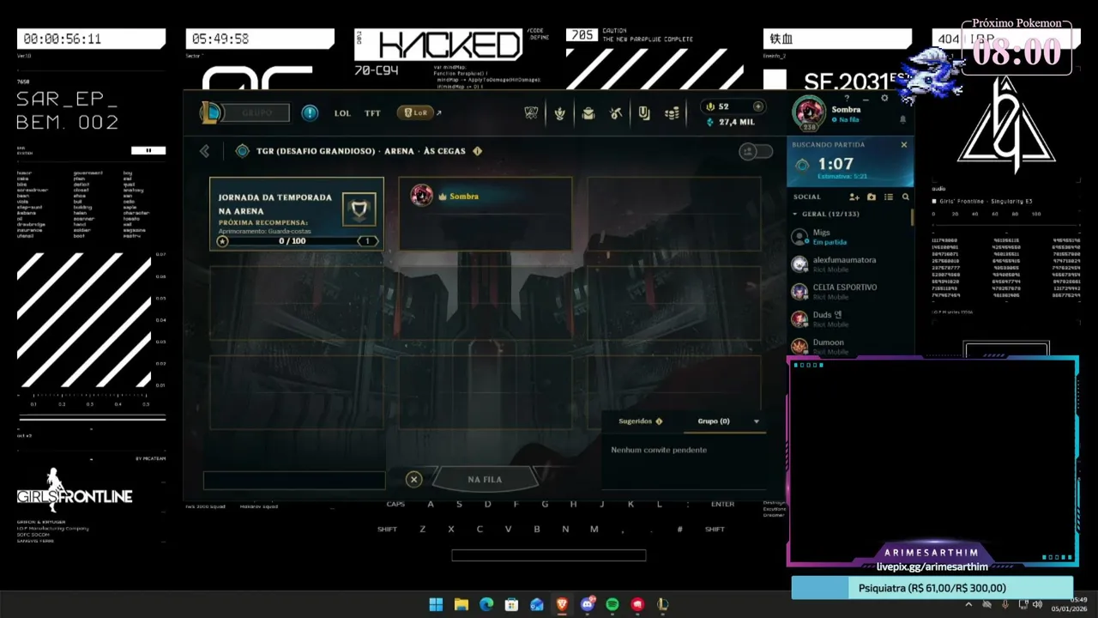Switch to the TFT tab

[x=372, y=112]
